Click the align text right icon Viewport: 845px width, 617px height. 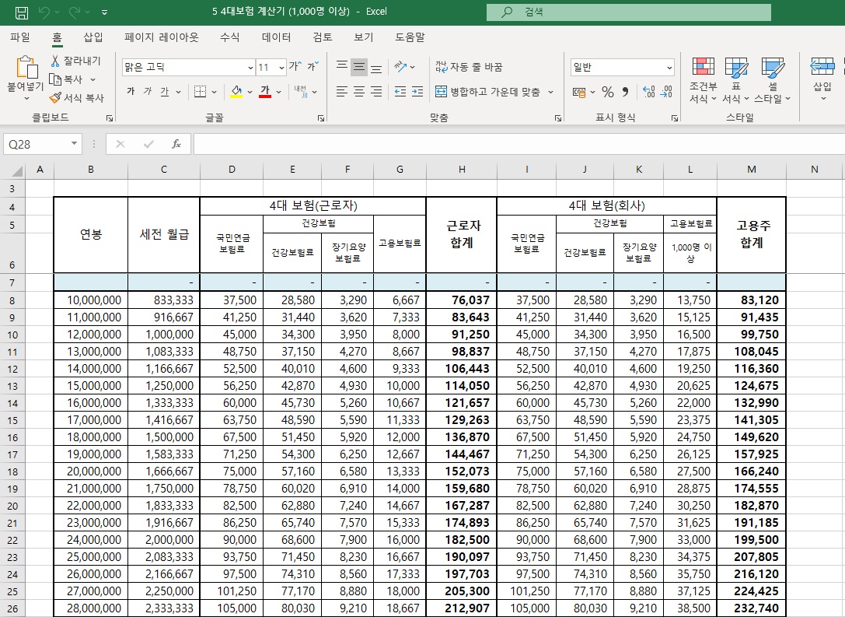(x=377, y=92)
